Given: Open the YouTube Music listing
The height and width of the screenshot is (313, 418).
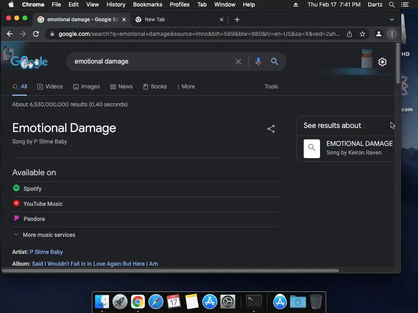Looking at the screenshot, I should click(x=146, y=204).
